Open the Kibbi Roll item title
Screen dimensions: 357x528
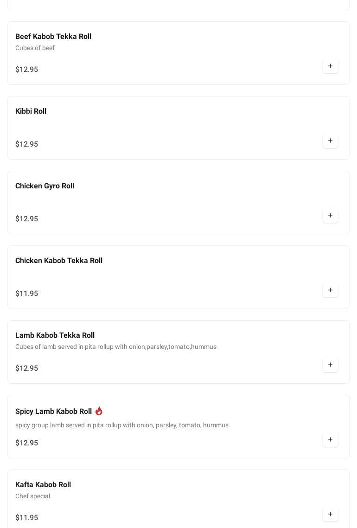coord(31,111)
